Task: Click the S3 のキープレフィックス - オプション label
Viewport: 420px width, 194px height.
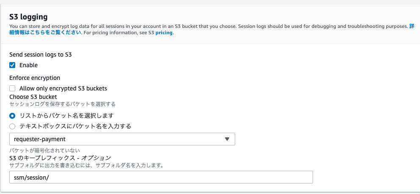Action: 60,158
